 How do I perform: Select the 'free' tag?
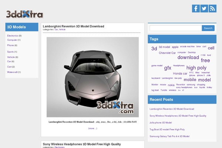[x=205, y=60]
